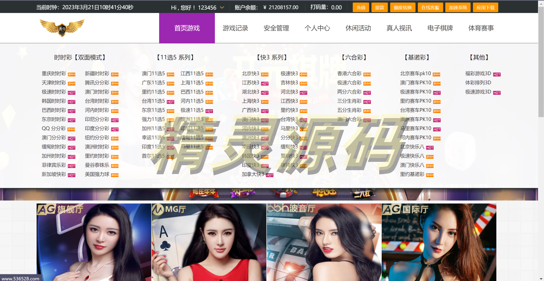Open 里约基诺彩 game
544x281 pixels.
412,174
